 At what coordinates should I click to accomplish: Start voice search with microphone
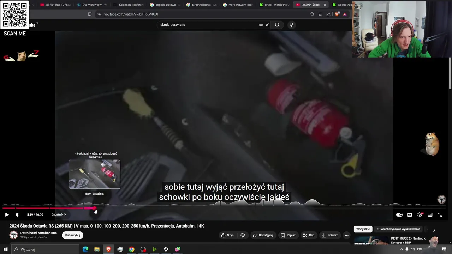(291, 25)
